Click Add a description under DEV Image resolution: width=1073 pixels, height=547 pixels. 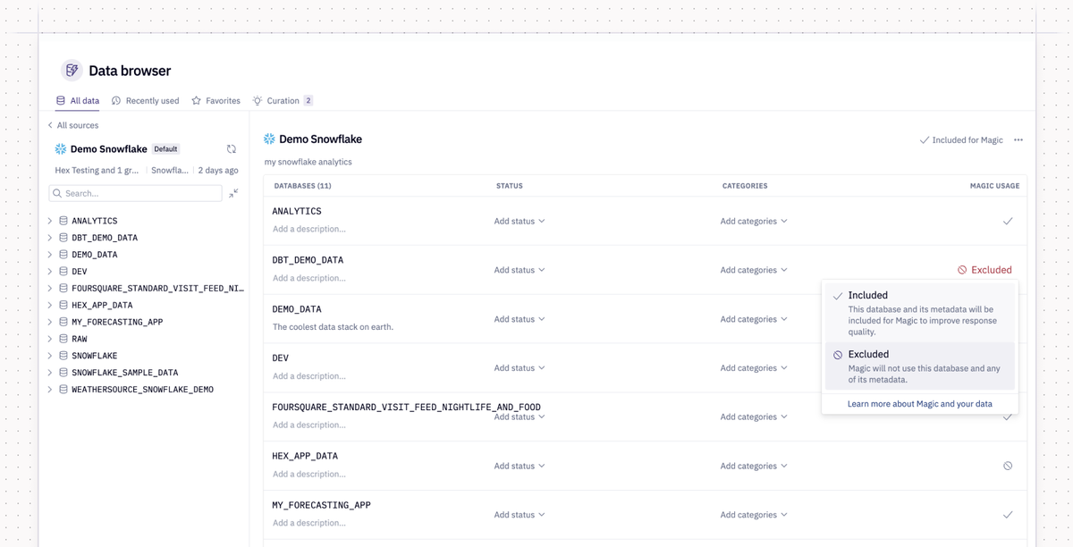click(309, 376)
